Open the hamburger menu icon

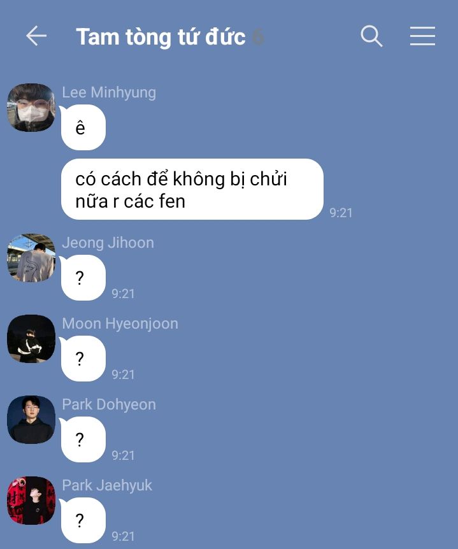pos(422,36)
